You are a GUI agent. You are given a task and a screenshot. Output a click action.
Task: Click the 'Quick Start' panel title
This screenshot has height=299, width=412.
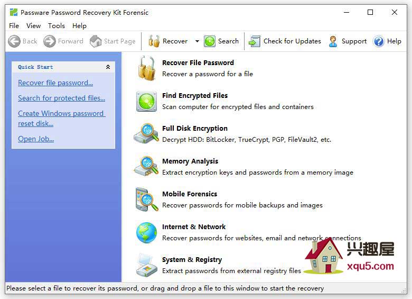35,67
